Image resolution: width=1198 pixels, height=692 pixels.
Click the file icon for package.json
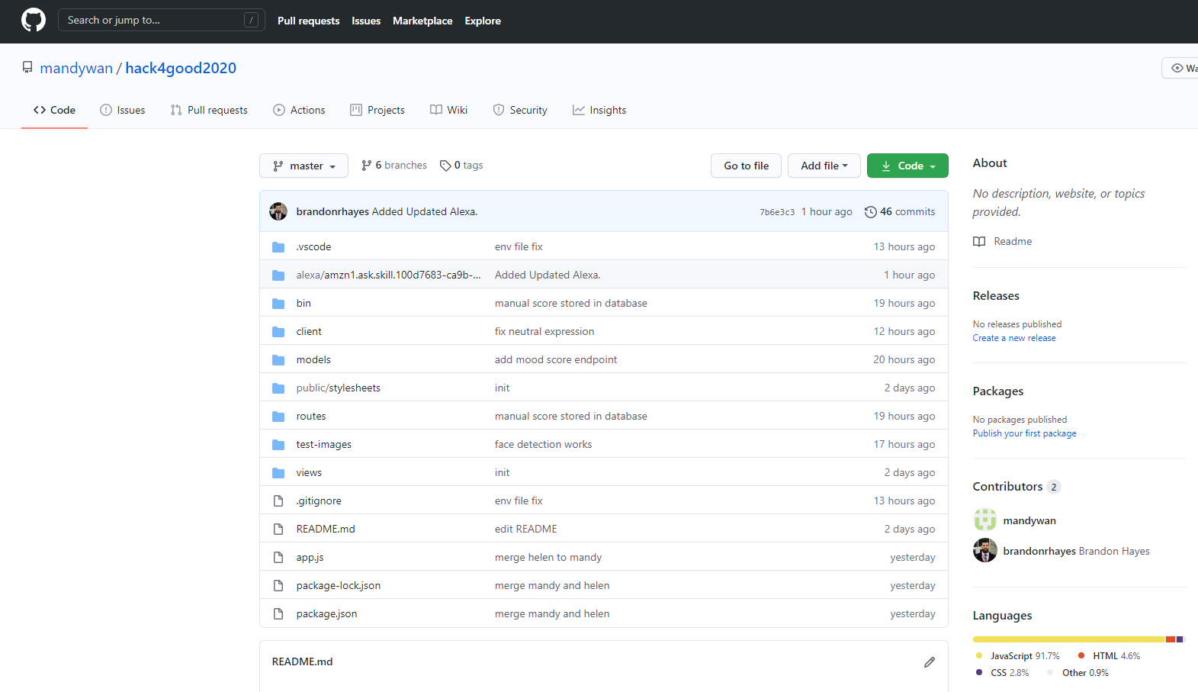(278, 613)
